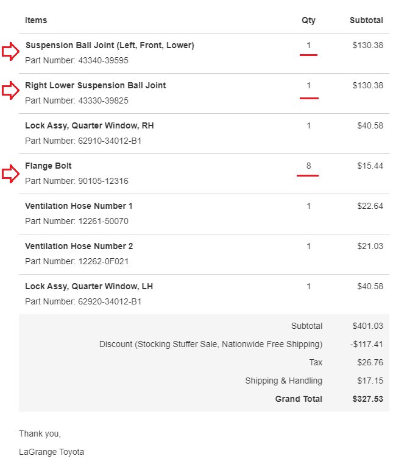
Task: Open the Lock Assy, Quarter Window, LH item
Action: (89, 287)
